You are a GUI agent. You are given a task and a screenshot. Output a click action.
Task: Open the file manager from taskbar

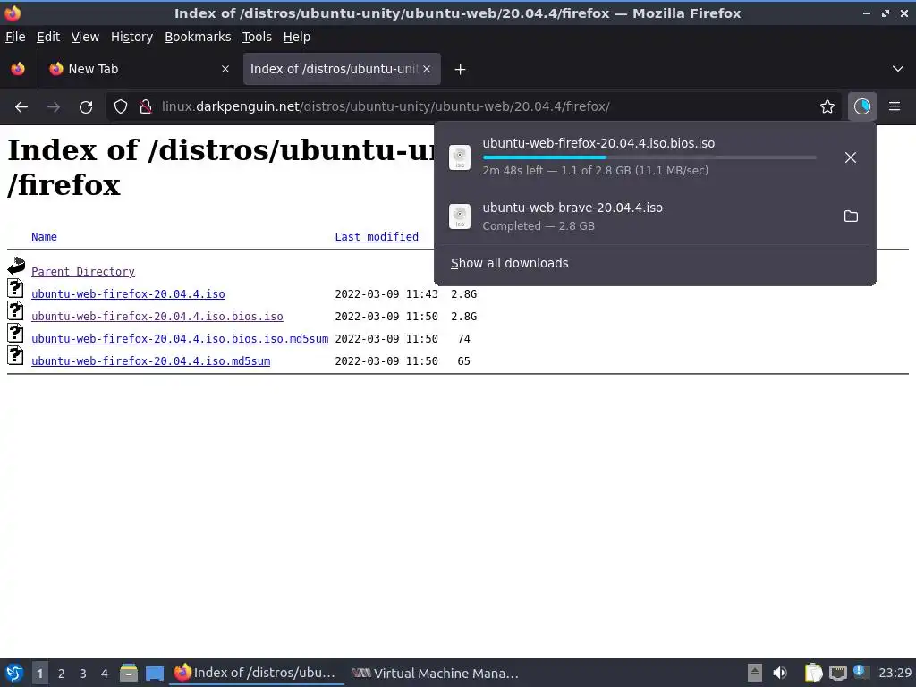point(129,673)
